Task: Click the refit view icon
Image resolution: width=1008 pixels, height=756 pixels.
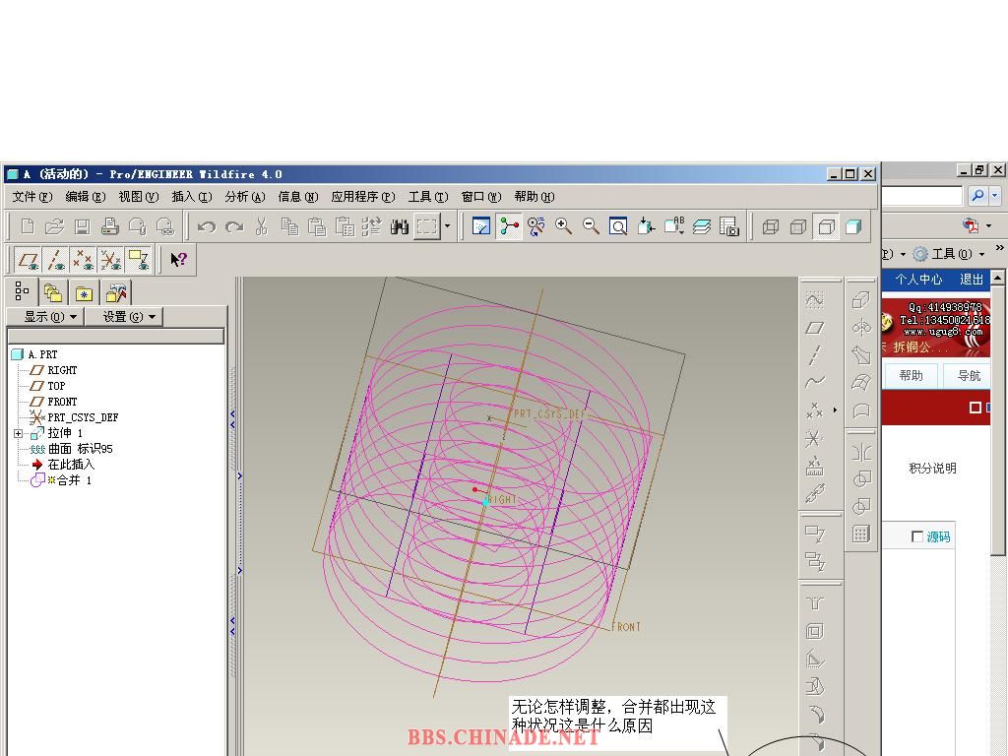Action: (618, 226)
